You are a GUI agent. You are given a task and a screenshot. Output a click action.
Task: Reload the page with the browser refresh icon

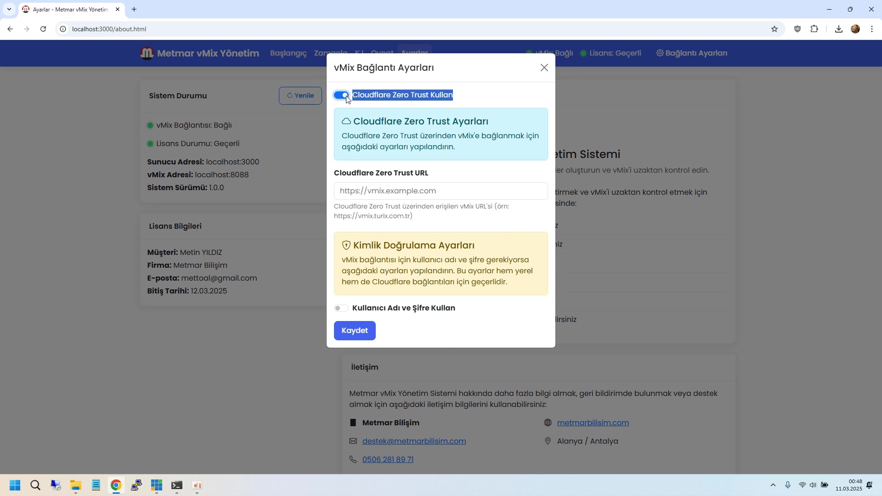coord(43,29)
